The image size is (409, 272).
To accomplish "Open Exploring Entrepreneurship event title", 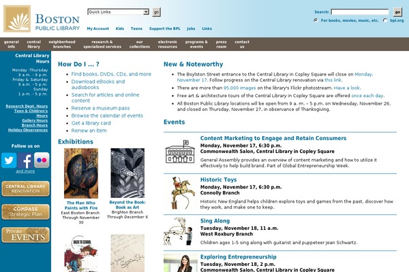I will click(x=238, y=257).
